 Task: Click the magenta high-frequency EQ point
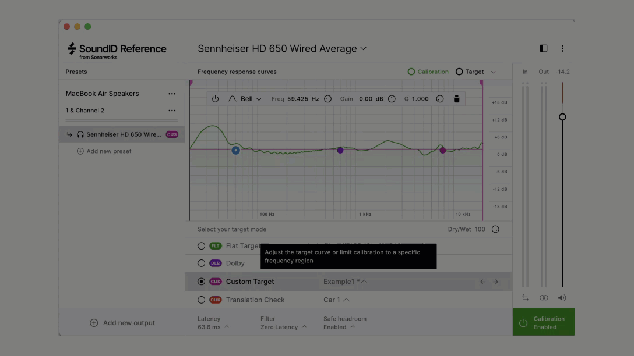pos(443,150)
